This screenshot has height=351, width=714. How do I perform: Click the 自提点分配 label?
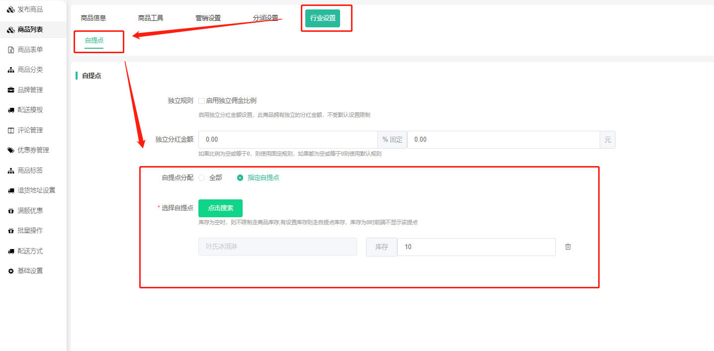click(178, 178)
